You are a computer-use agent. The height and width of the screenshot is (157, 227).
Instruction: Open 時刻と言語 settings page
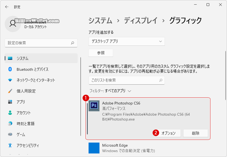(x=41, y=124)
